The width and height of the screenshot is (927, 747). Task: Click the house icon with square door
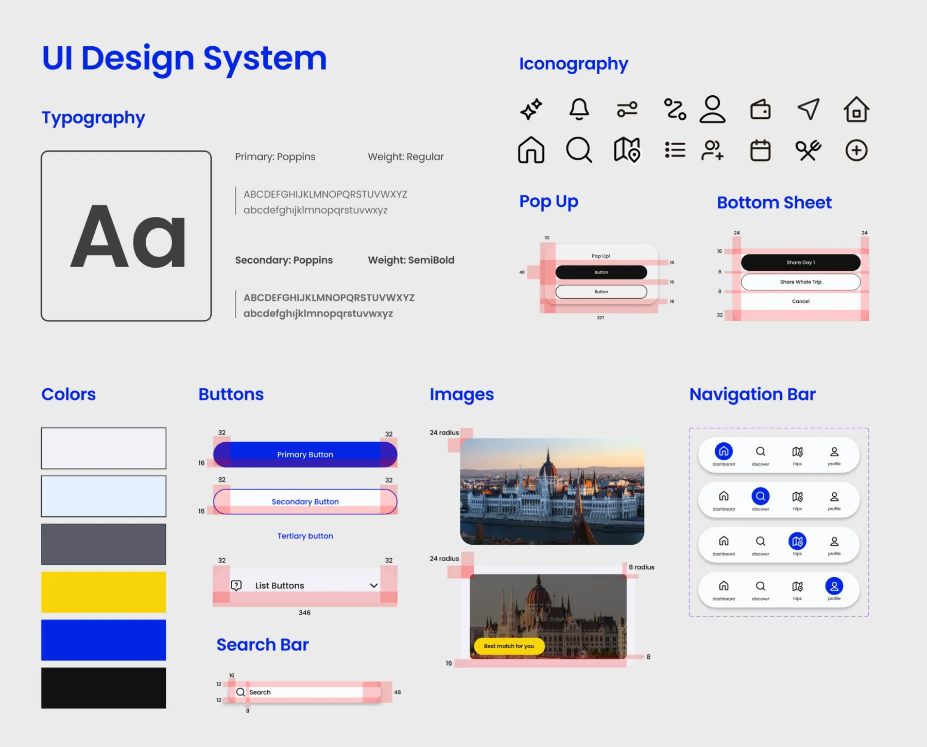coord(856,109)
